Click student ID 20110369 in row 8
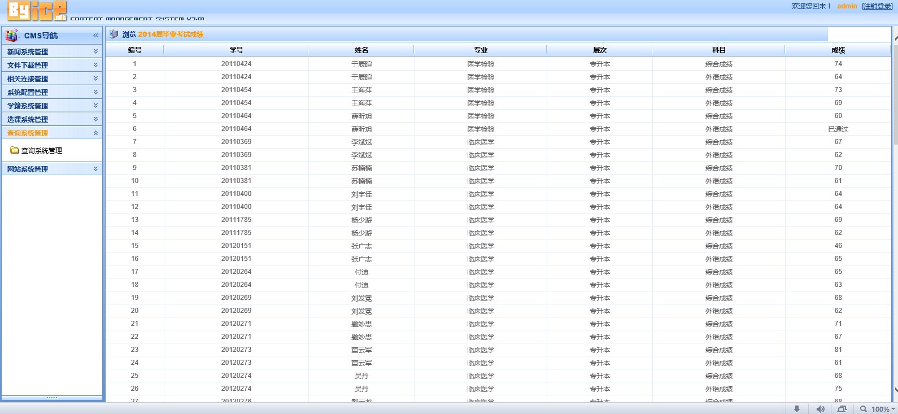Screen dimensions: 898x414 point(236,155)
